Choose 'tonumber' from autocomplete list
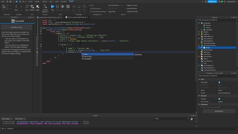 [107, 59]
